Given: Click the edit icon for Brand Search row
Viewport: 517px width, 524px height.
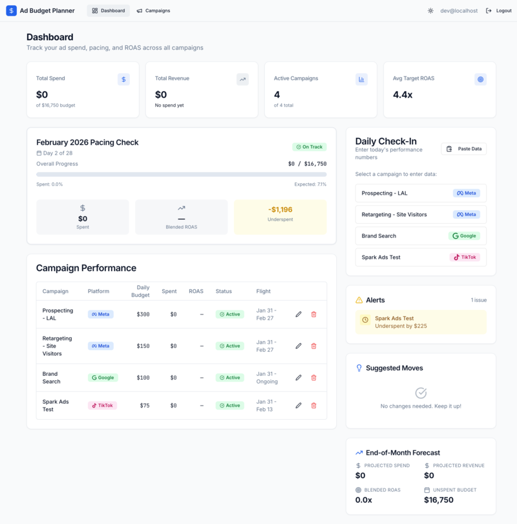Looking at the screenshot, I should click(299, 378).
